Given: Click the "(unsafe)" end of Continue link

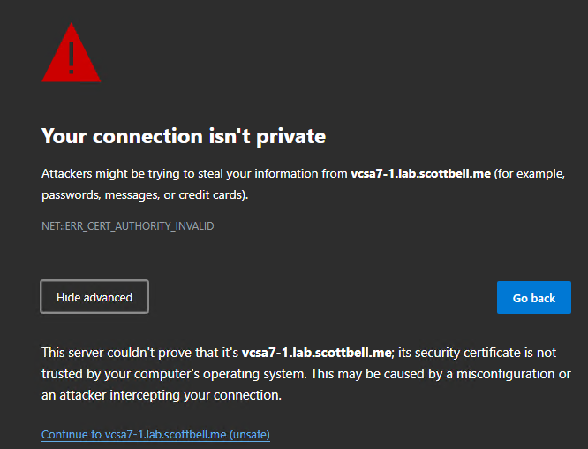Looking at the screenshot, I should coord(249,435).
